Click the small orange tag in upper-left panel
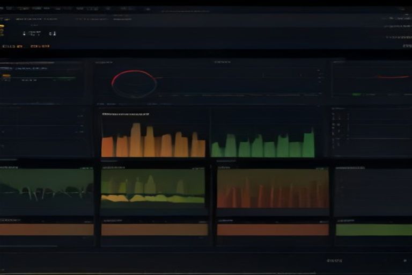Viewport: 412px width, 275px height. coord(6,76)
